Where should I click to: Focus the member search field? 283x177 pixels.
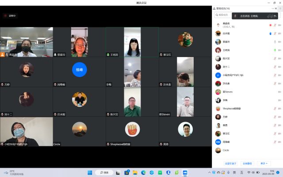tap(223, 15)
